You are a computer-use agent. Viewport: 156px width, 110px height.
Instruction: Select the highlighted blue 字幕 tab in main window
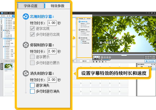click(x=13, y=16)
